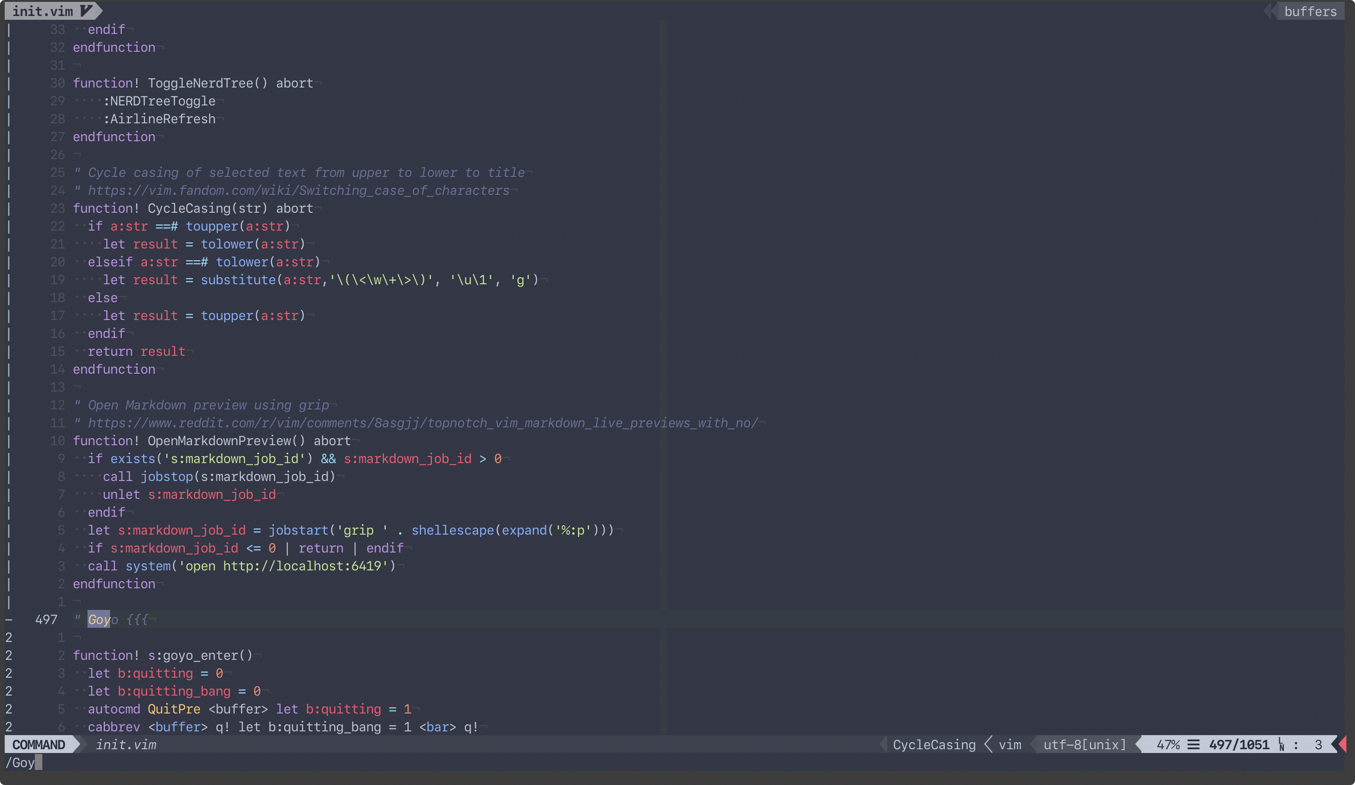1355x785 pixels.
Task: Open the buffers label at top right
Action: (x=1310, y=11)
